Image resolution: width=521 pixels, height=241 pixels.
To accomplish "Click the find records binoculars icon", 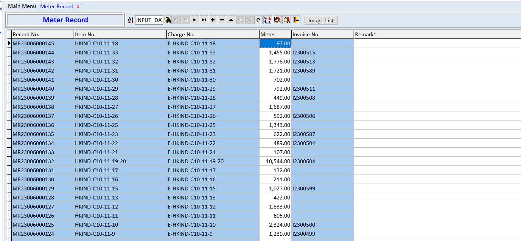I will tap(168, 20).
